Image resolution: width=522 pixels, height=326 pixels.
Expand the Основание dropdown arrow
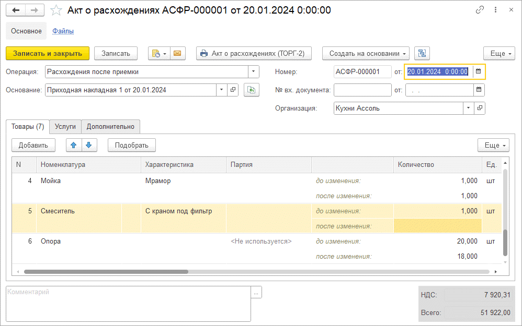coord(221,90)
